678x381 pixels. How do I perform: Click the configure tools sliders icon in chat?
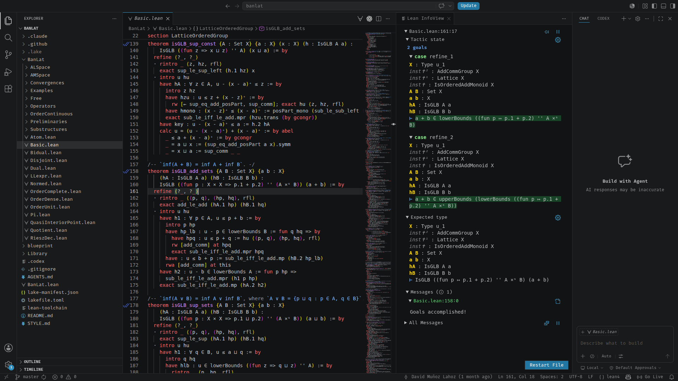[621, 356]
